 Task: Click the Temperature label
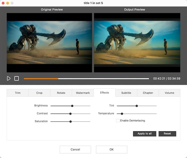pos(106,113)
